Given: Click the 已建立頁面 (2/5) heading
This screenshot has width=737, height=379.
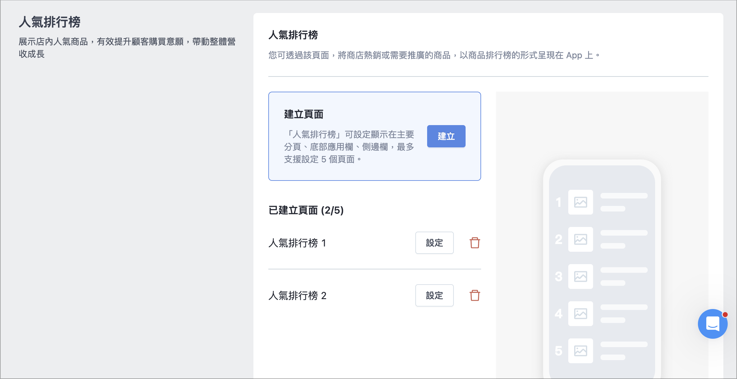Looking at the screenshot, I should 306,210.
